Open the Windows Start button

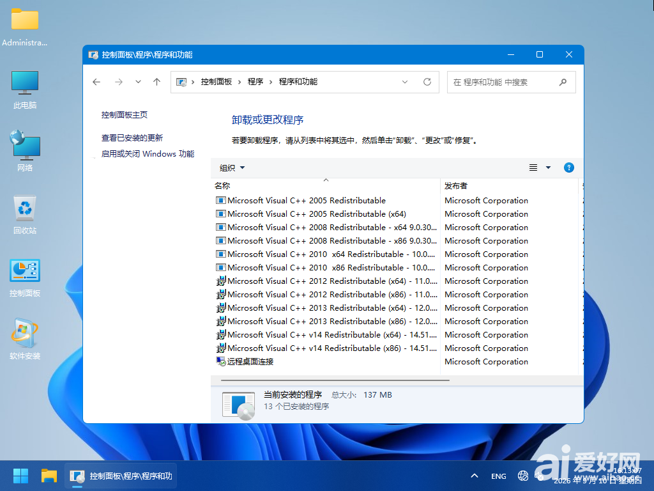[x=20, y=476]
